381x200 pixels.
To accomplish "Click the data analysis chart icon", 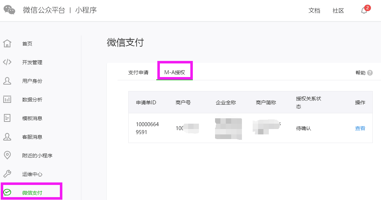I will click(7, 100).
